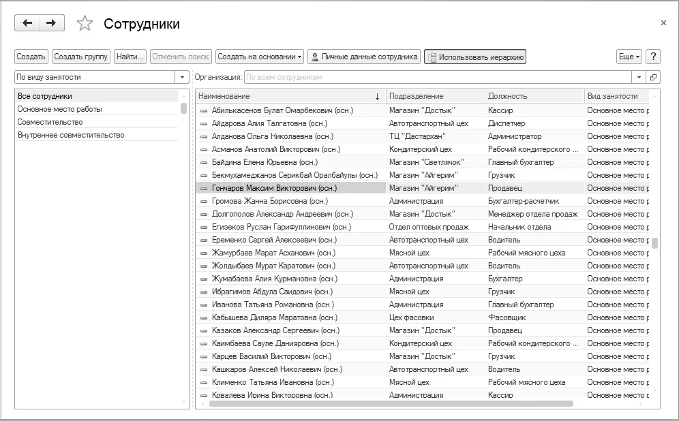Select the Кашкаров Алексей Николаевич row

pyautogui.click(x=423, y=369)
